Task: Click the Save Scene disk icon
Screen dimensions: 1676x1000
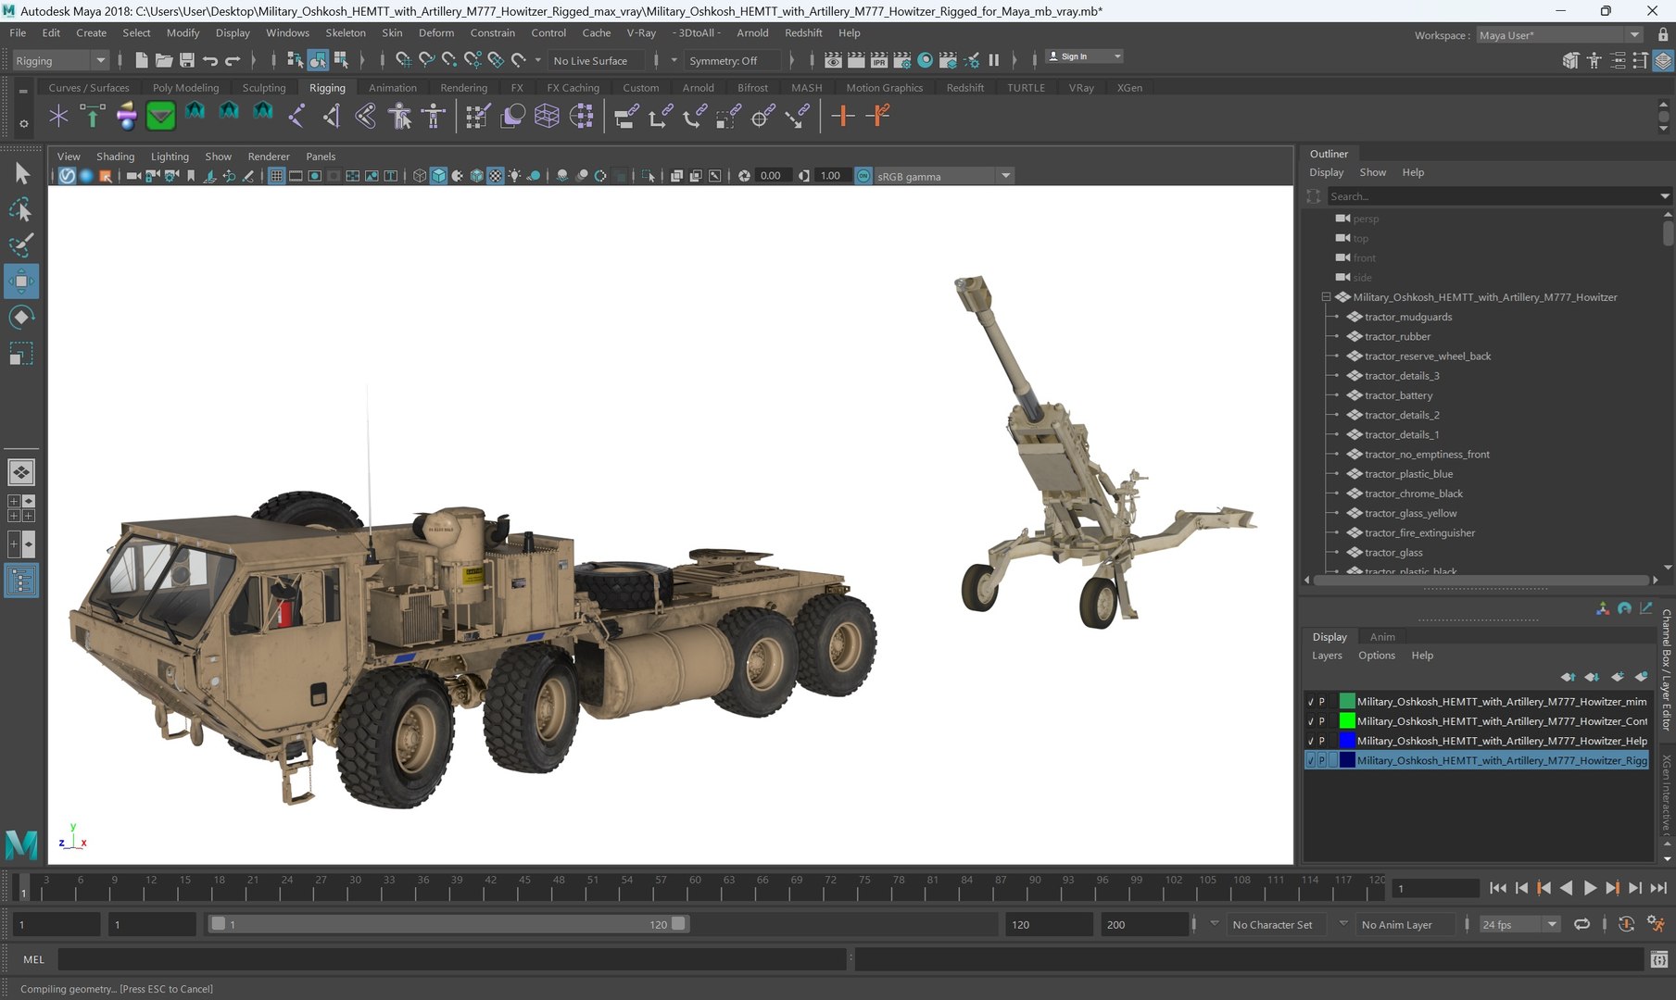Action: coord(187,60)
